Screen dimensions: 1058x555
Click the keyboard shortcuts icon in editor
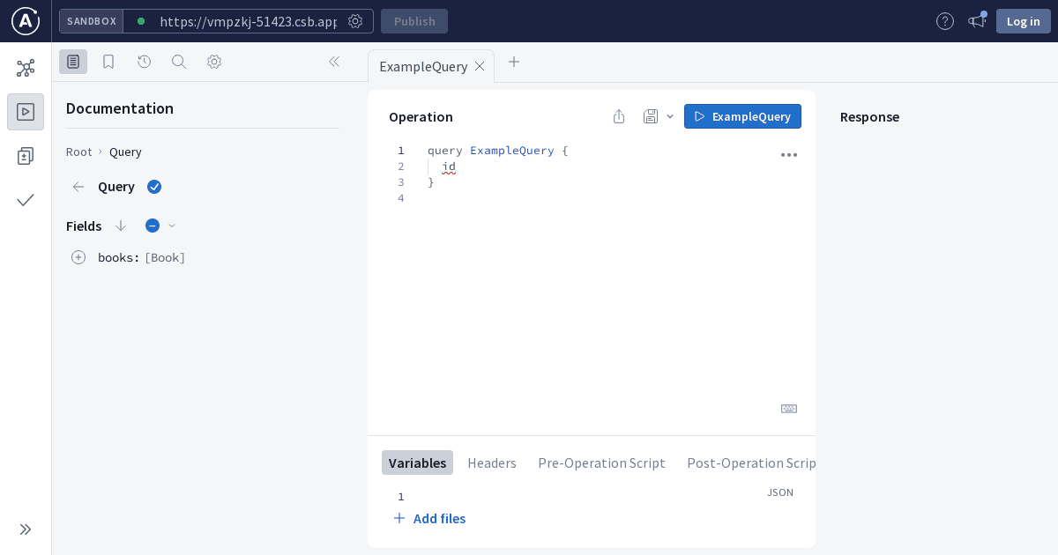[788, 409]
